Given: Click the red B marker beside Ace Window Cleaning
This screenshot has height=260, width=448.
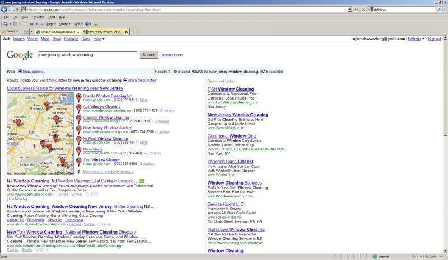Looking at the screenshot, I should (x=79, y=108).
